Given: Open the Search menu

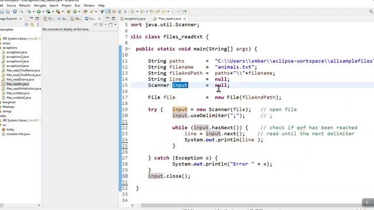Looking at the screenshot, I should click(54, 5).
